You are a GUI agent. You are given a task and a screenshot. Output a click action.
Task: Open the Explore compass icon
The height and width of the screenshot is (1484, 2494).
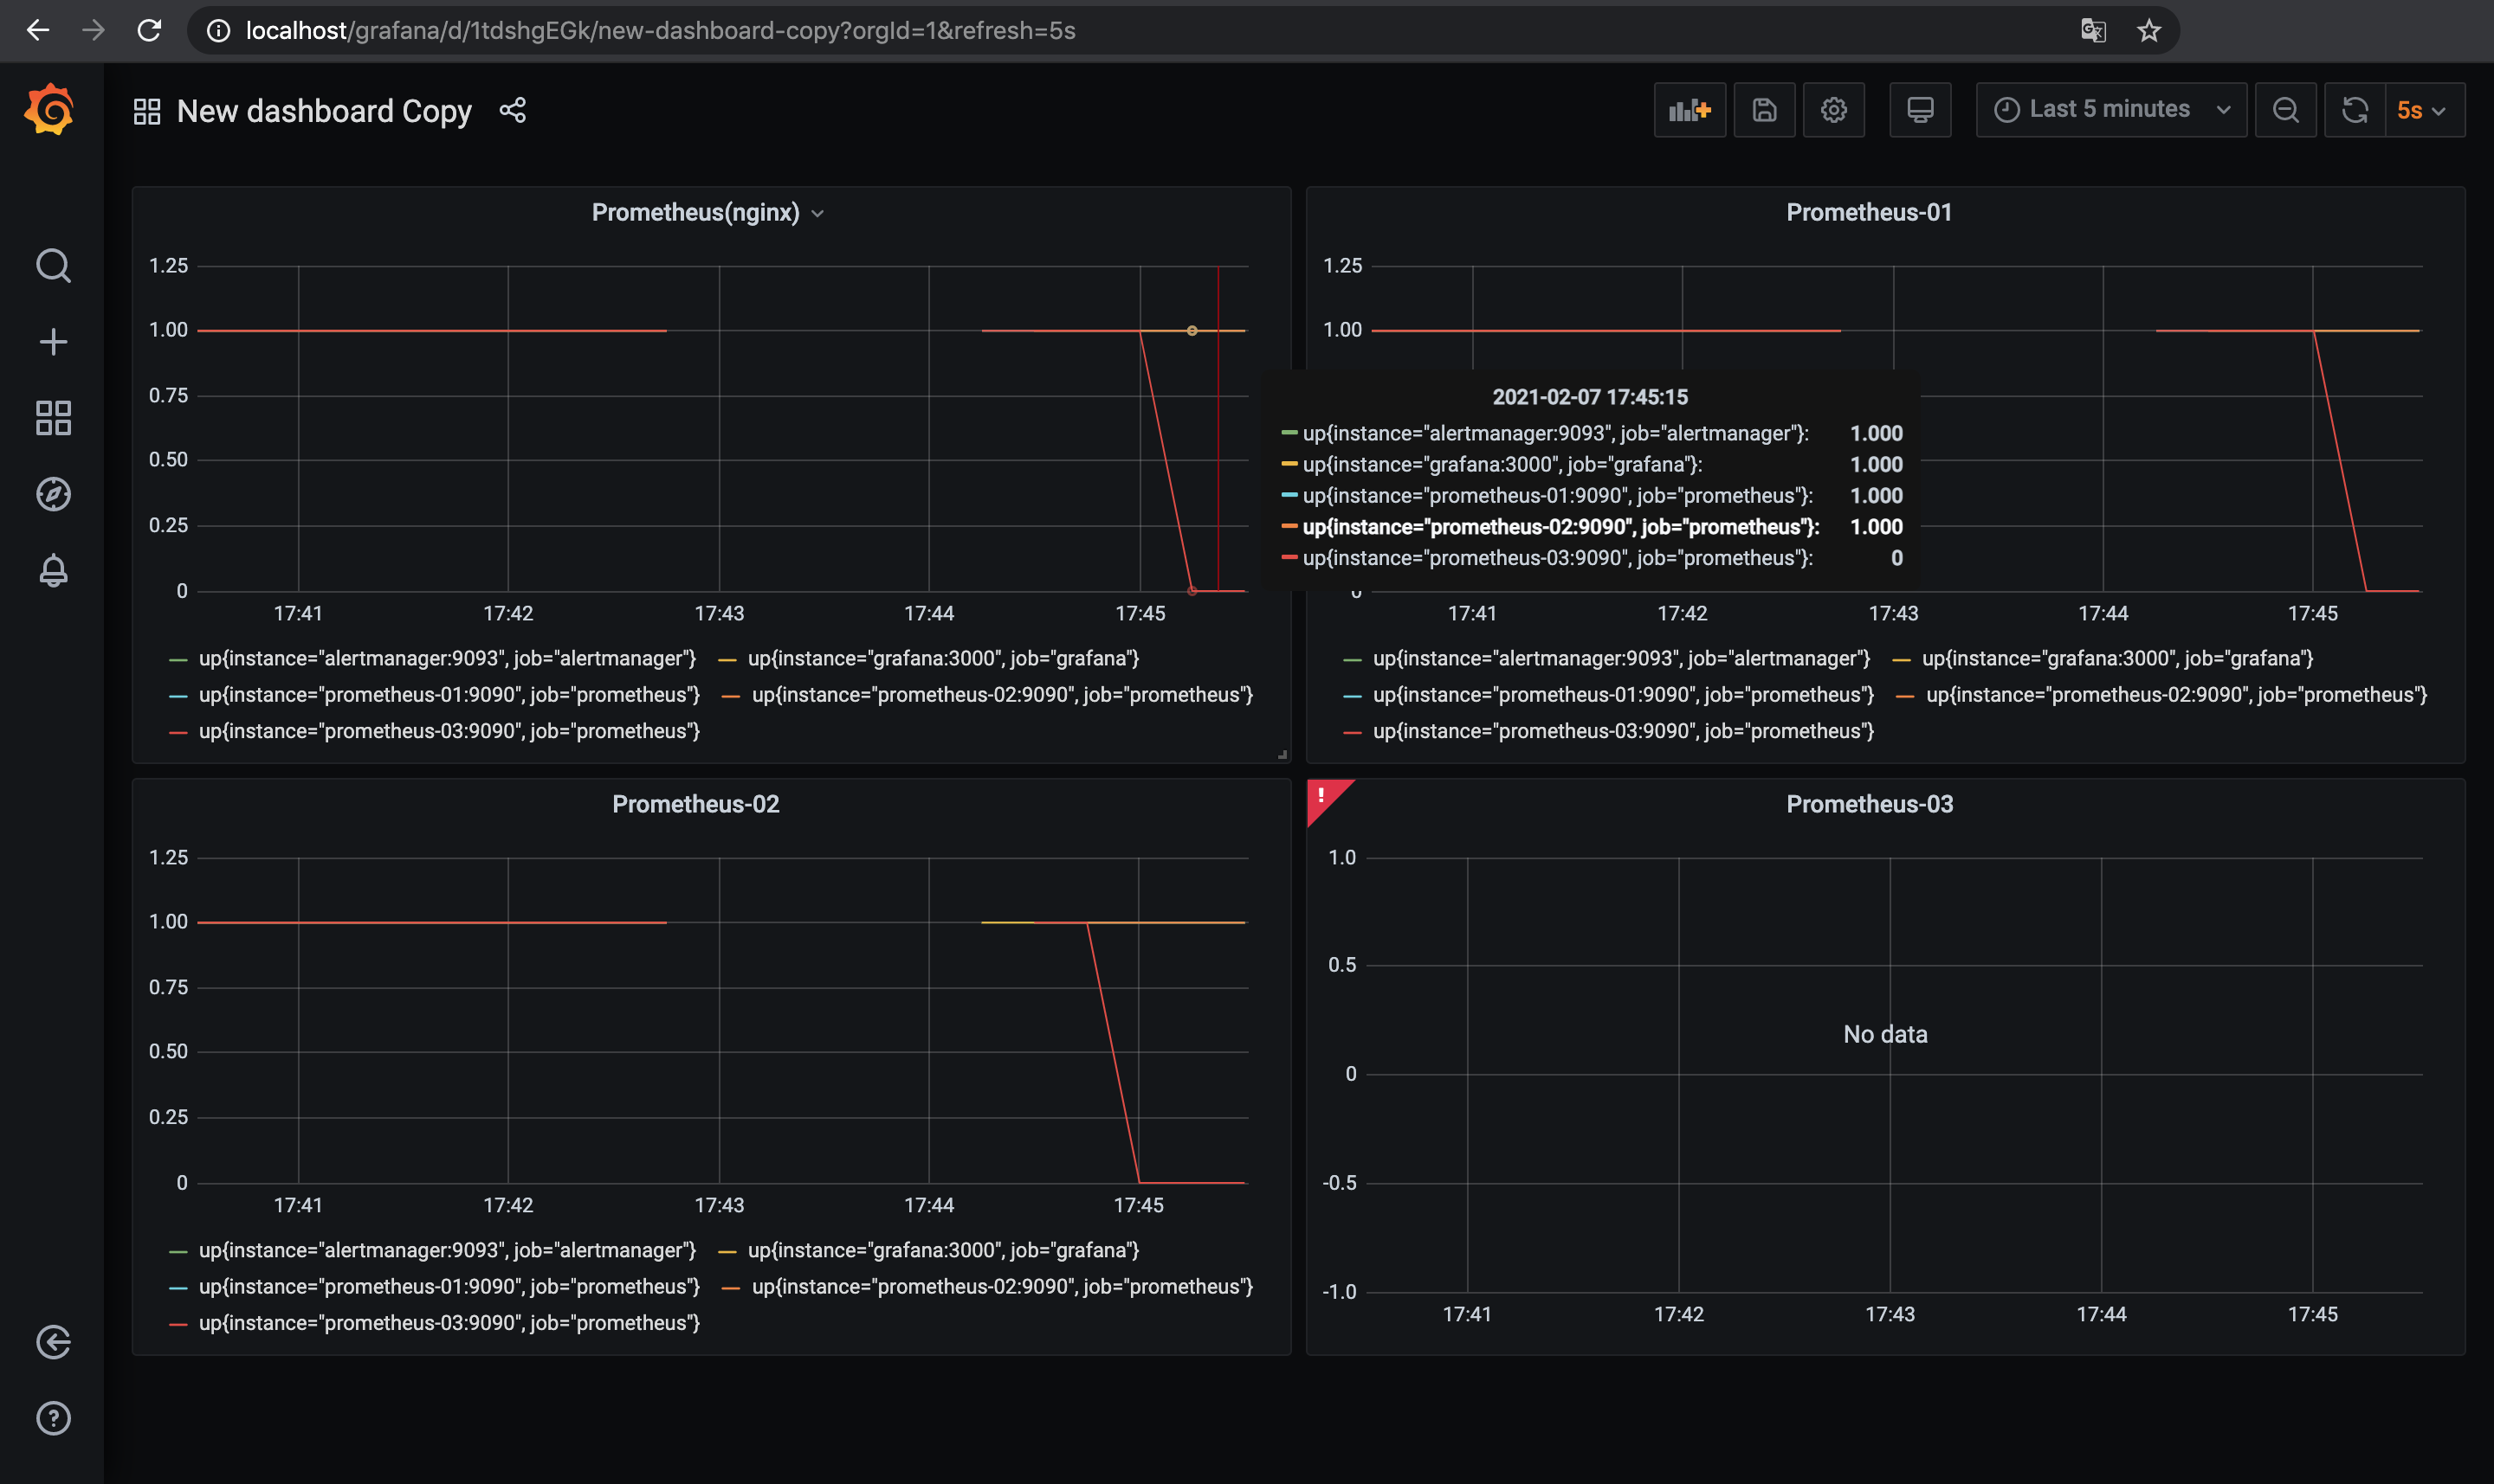coord(53,494)
